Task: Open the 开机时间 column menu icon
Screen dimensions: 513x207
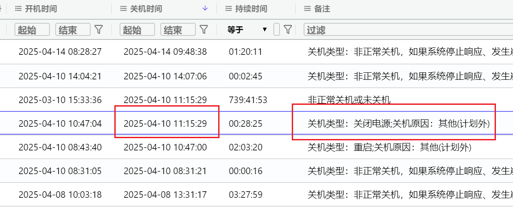Action: pyautogui.click(x=18, y=9)
